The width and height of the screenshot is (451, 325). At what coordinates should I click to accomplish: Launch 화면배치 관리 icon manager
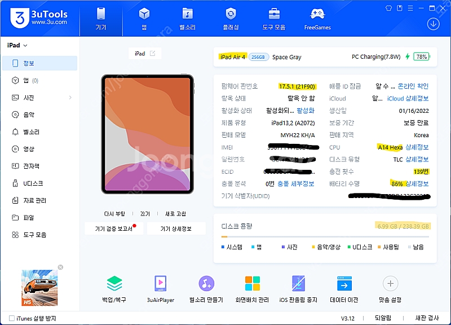pos(252,289)
